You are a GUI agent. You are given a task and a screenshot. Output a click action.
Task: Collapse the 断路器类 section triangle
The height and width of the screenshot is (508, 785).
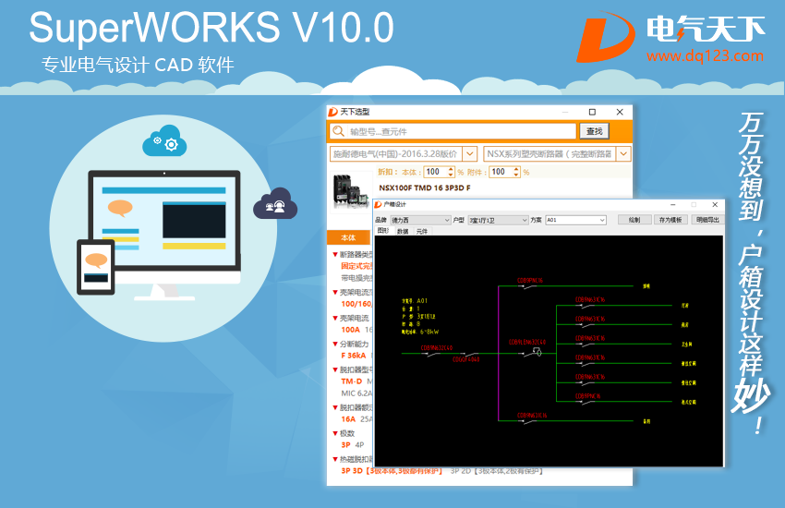coord(335,254)
